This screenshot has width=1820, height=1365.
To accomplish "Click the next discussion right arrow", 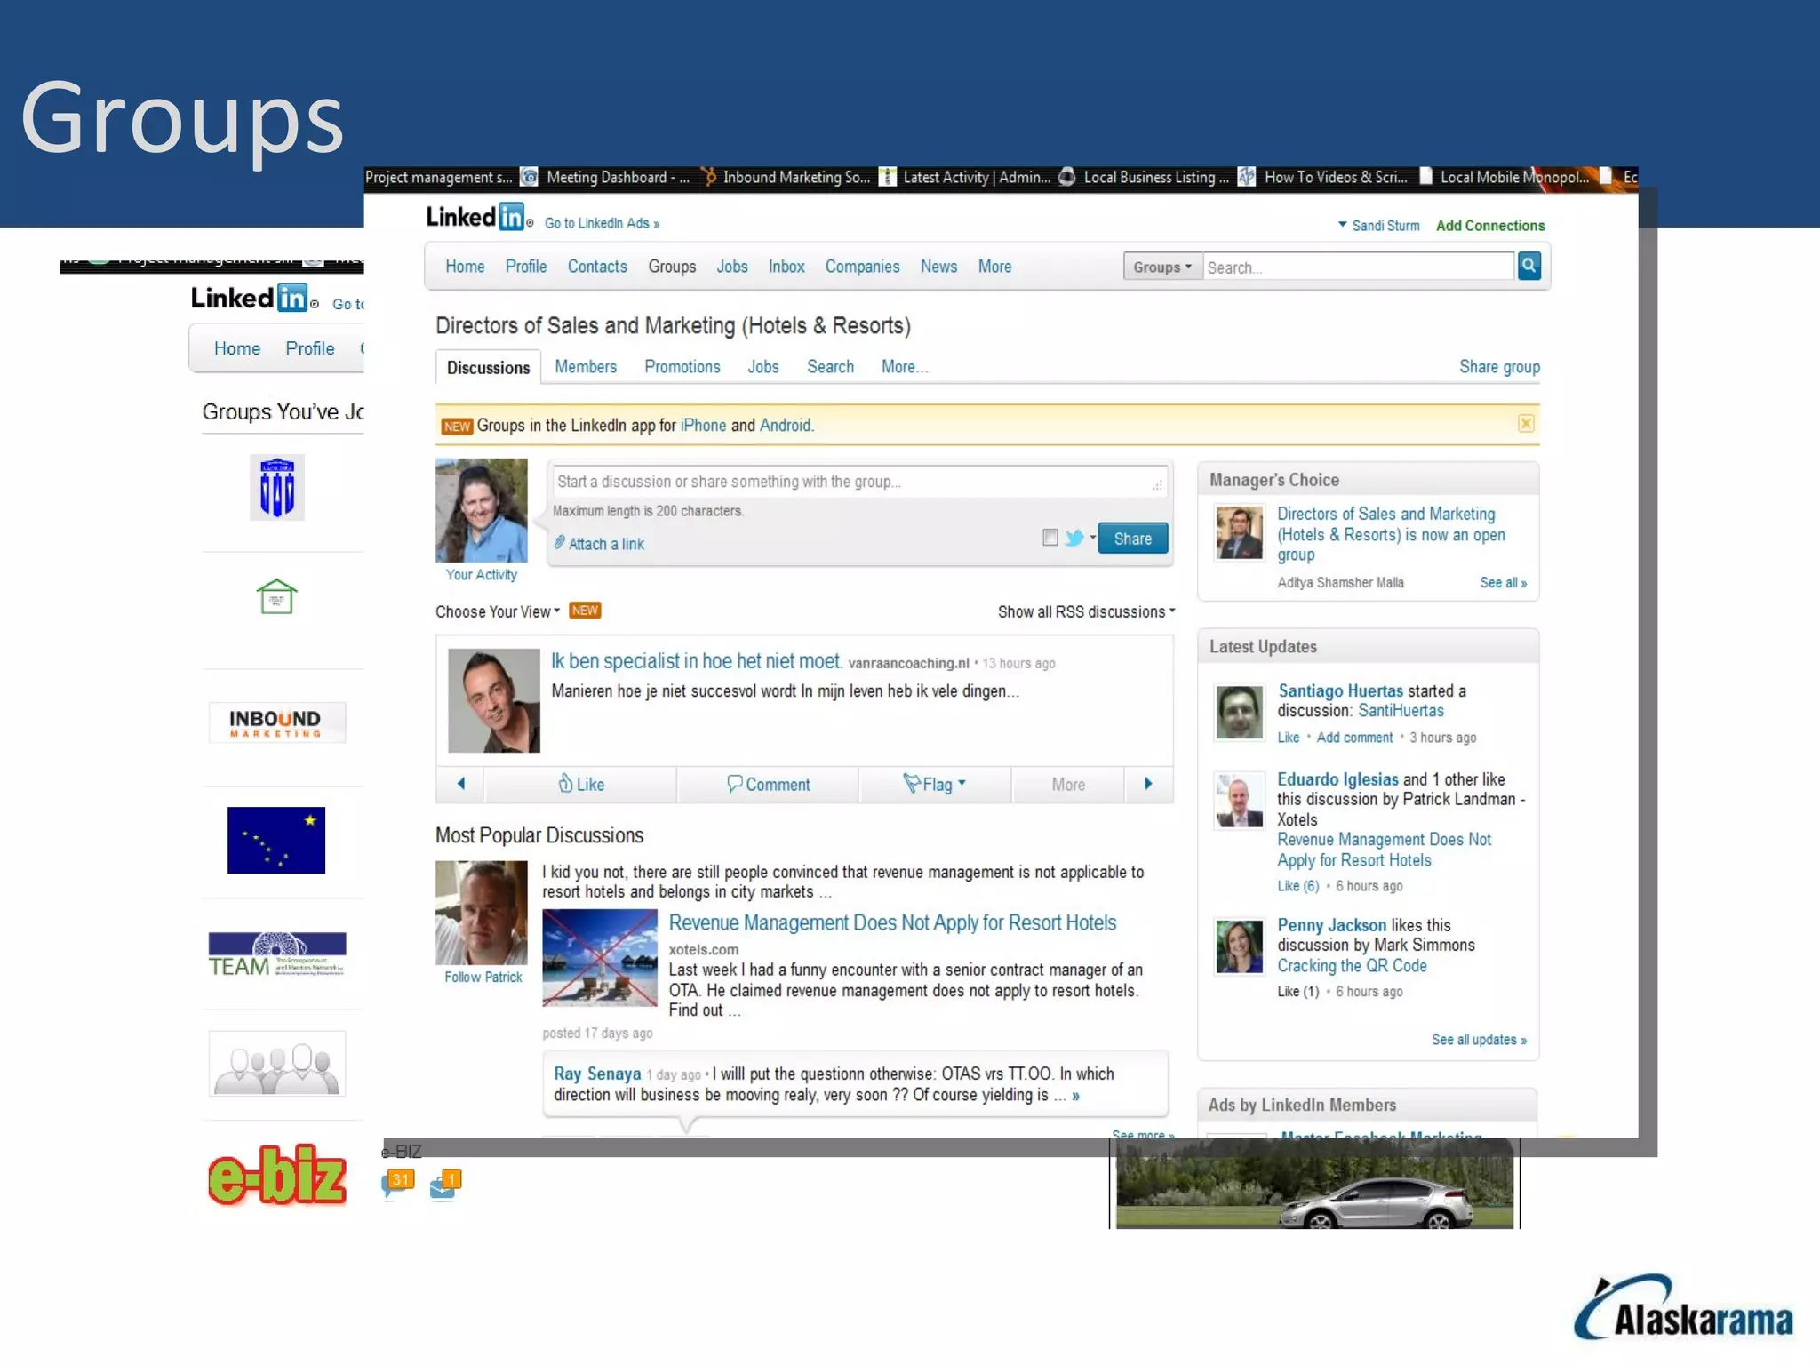I will [x=1148, y=784].
